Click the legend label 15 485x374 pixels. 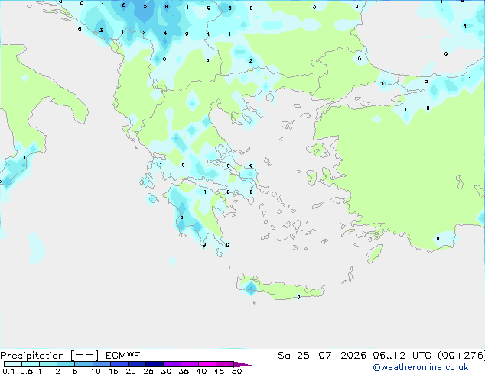point(113,371)
